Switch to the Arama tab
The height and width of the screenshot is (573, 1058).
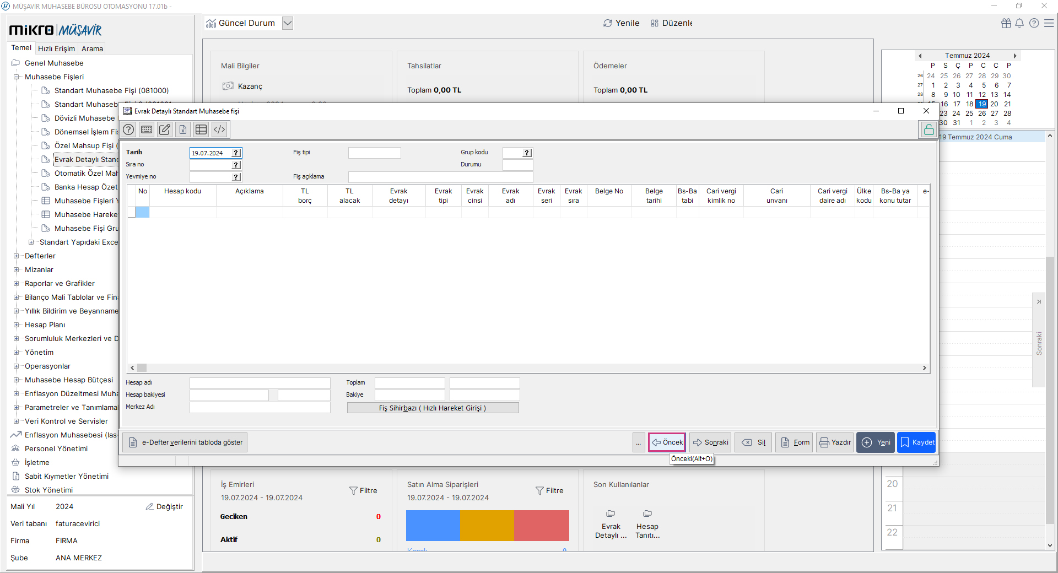pyautogui.click(x=92, y=48)
